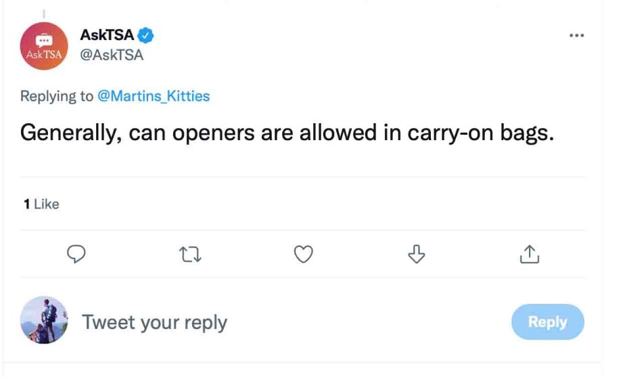Click the reply speech bubble icon
Image resolution: width=625 pixels, height=377 pixels.
pos(76,254)
